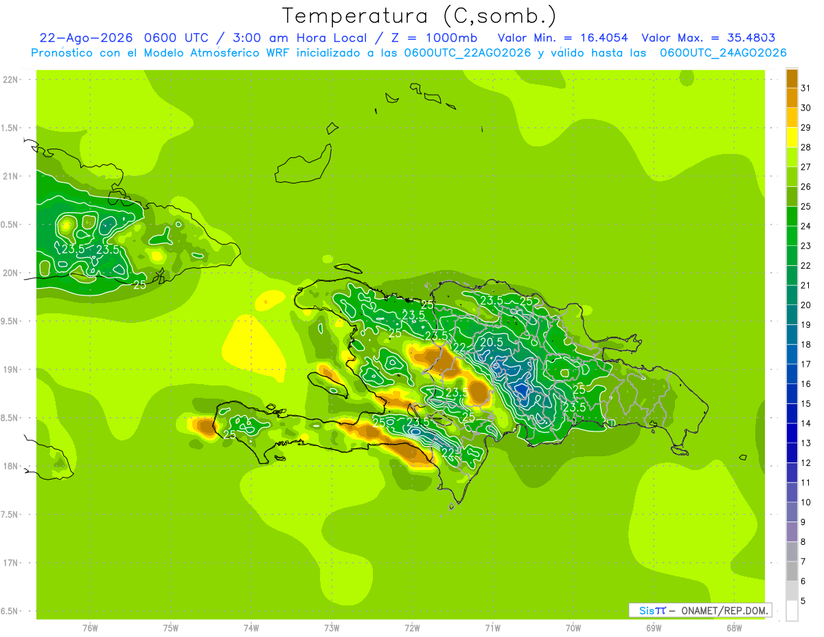
Task: Click the '8' value on the color scale
Action: [x=803, y=542]
